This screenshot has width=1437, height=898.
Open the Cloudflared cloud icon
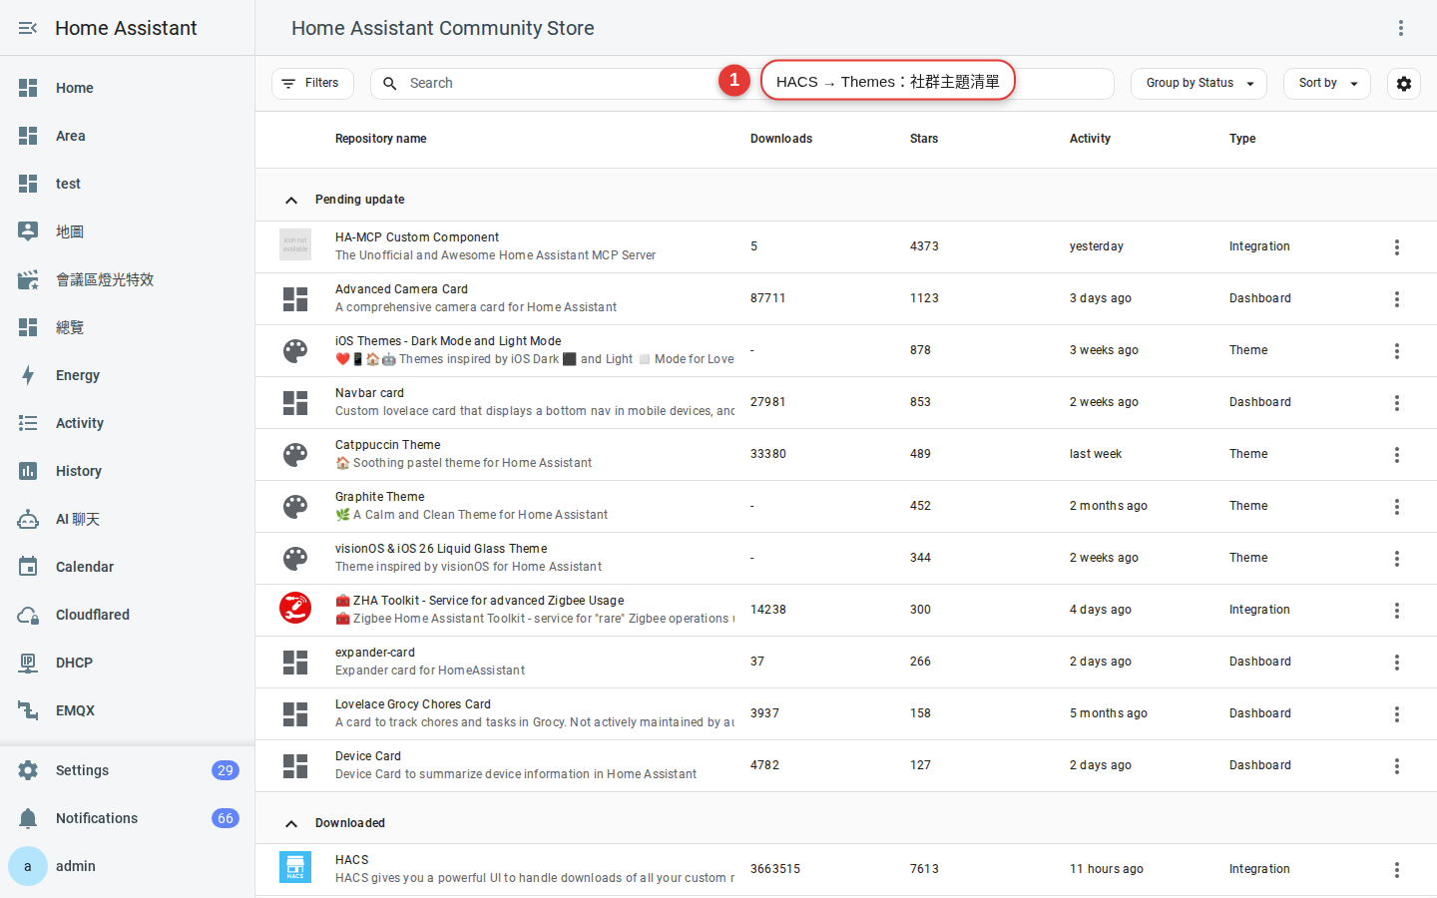28,615
